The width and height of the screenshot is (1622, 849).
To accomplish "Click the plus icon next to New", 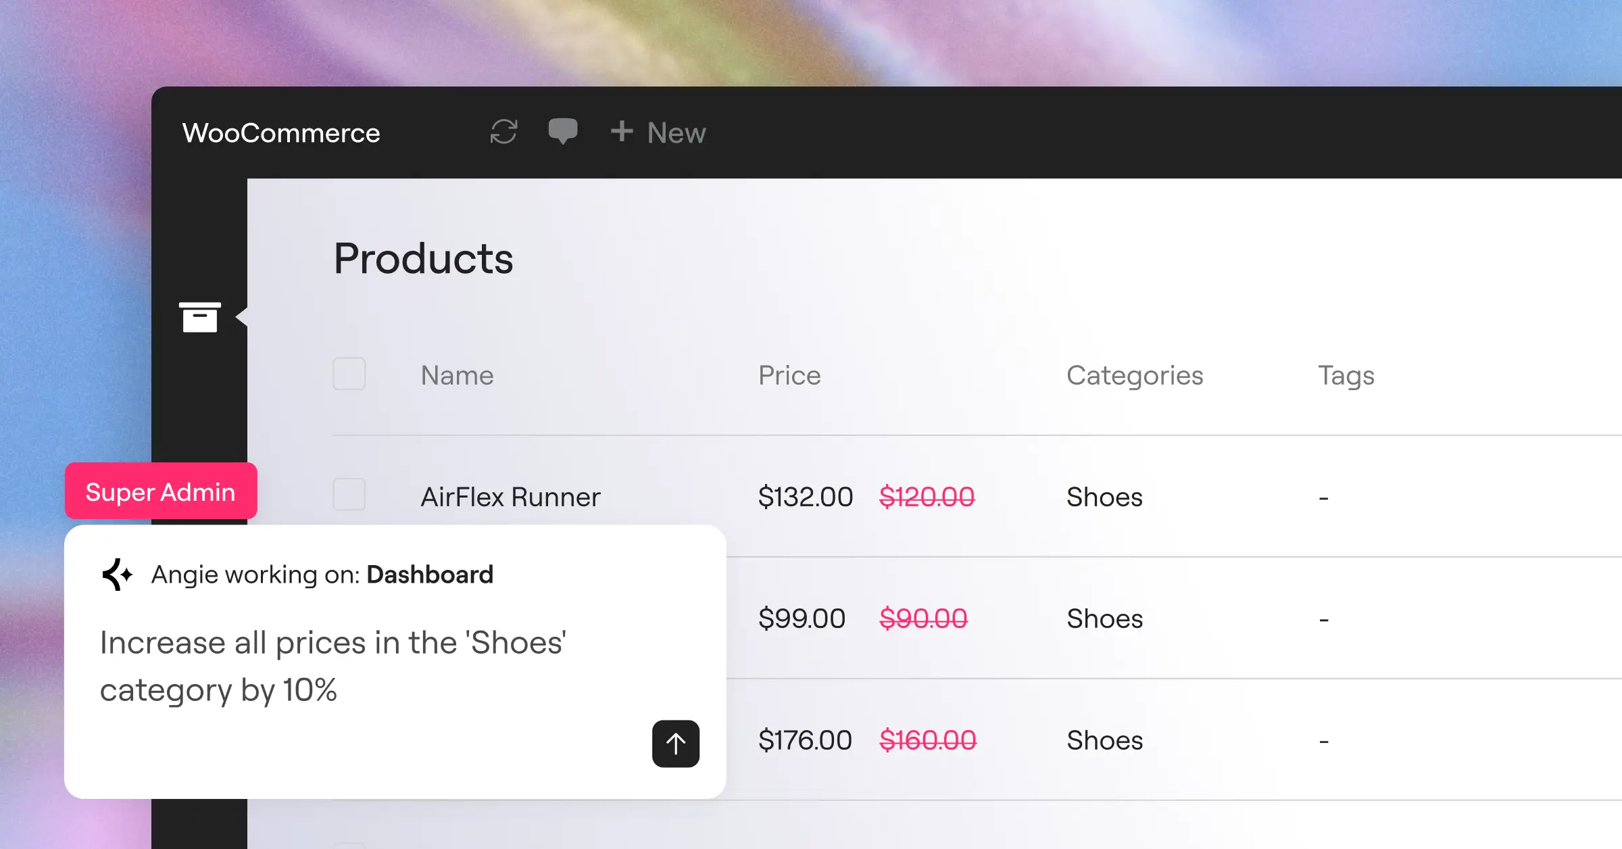I will [x=622, y=131].
